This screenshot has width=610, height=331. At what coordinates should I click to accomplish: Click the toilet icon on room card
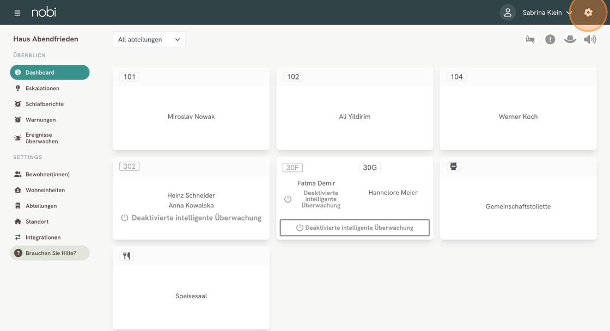[453, 167]
